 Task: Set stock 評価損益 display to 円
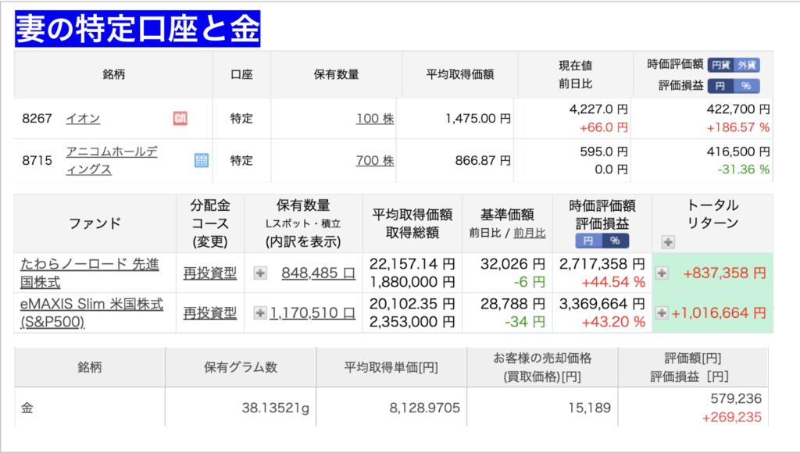(720, 86)
